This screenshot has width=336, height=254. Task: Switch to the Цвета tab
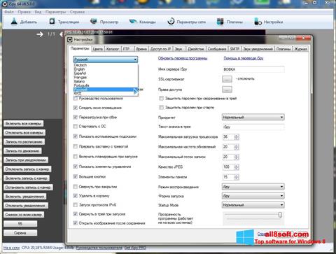click(x=97, y=49)
